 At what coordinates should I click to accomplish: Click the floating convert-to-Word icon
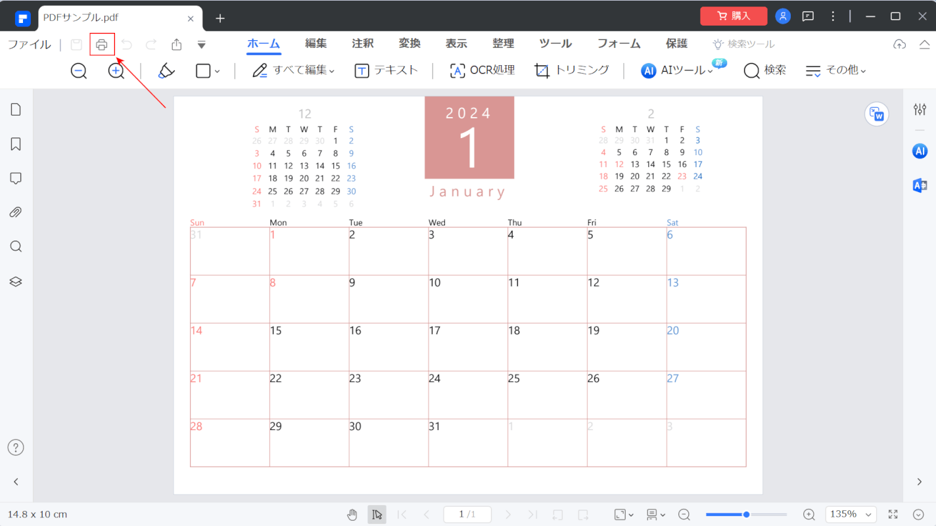tap(877, 114)
